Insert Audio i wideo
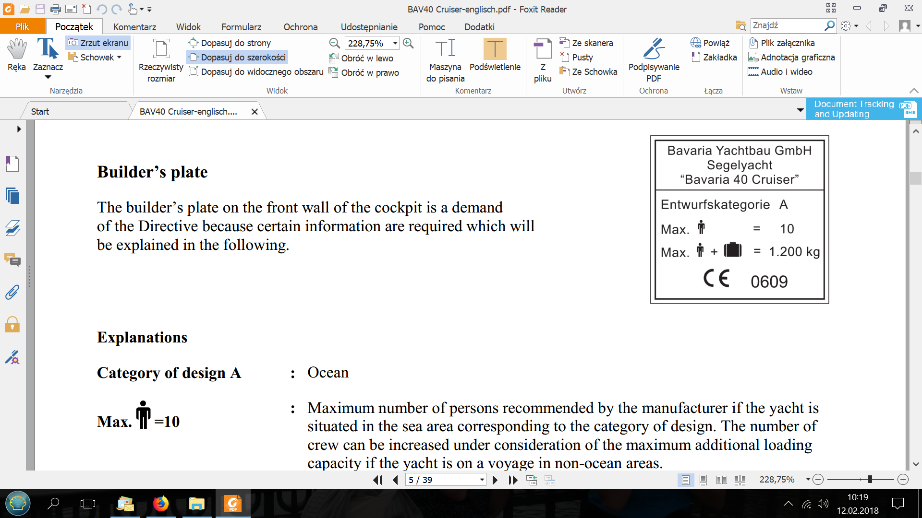 tap(780, 71)
